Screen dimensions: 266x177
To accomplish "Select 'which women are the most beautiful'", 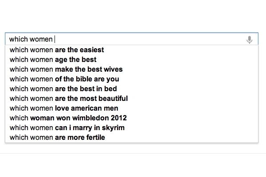I will [132, 98].
